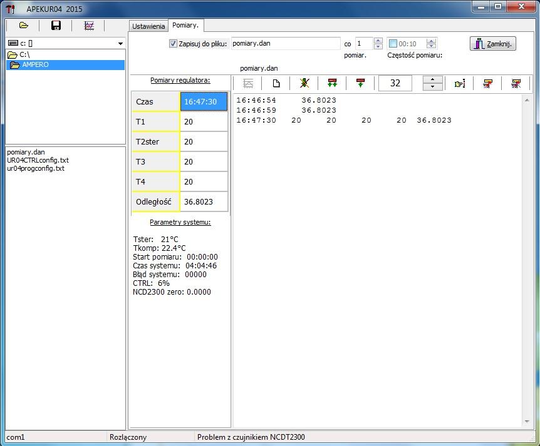Click the single green arrow download icon
Screen dimensions: 540x446
pyautogui.click(x=360, y=83)
